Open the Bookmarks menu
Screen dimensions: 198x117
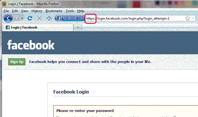[54, 11]
